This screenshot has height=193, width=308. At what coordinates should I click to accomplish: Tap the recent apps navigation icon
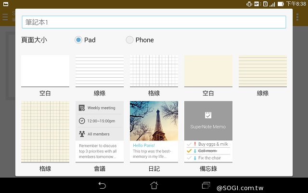tap(206, 185)
